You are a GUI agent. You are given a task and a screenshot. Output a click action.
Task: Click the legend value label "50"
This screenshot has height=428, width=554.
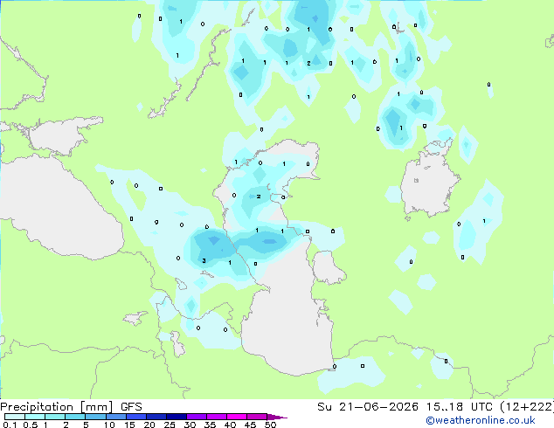(x=270, y=425)
